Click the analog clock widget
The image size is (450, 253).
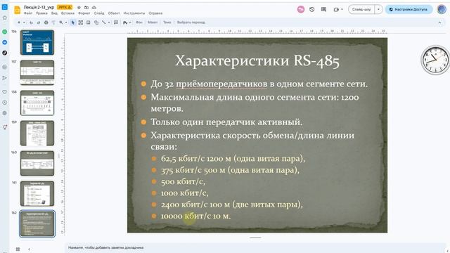coord(435,60)
